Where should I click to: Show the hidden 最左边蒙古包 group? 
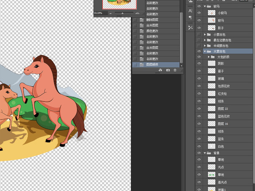click(199, 40)
